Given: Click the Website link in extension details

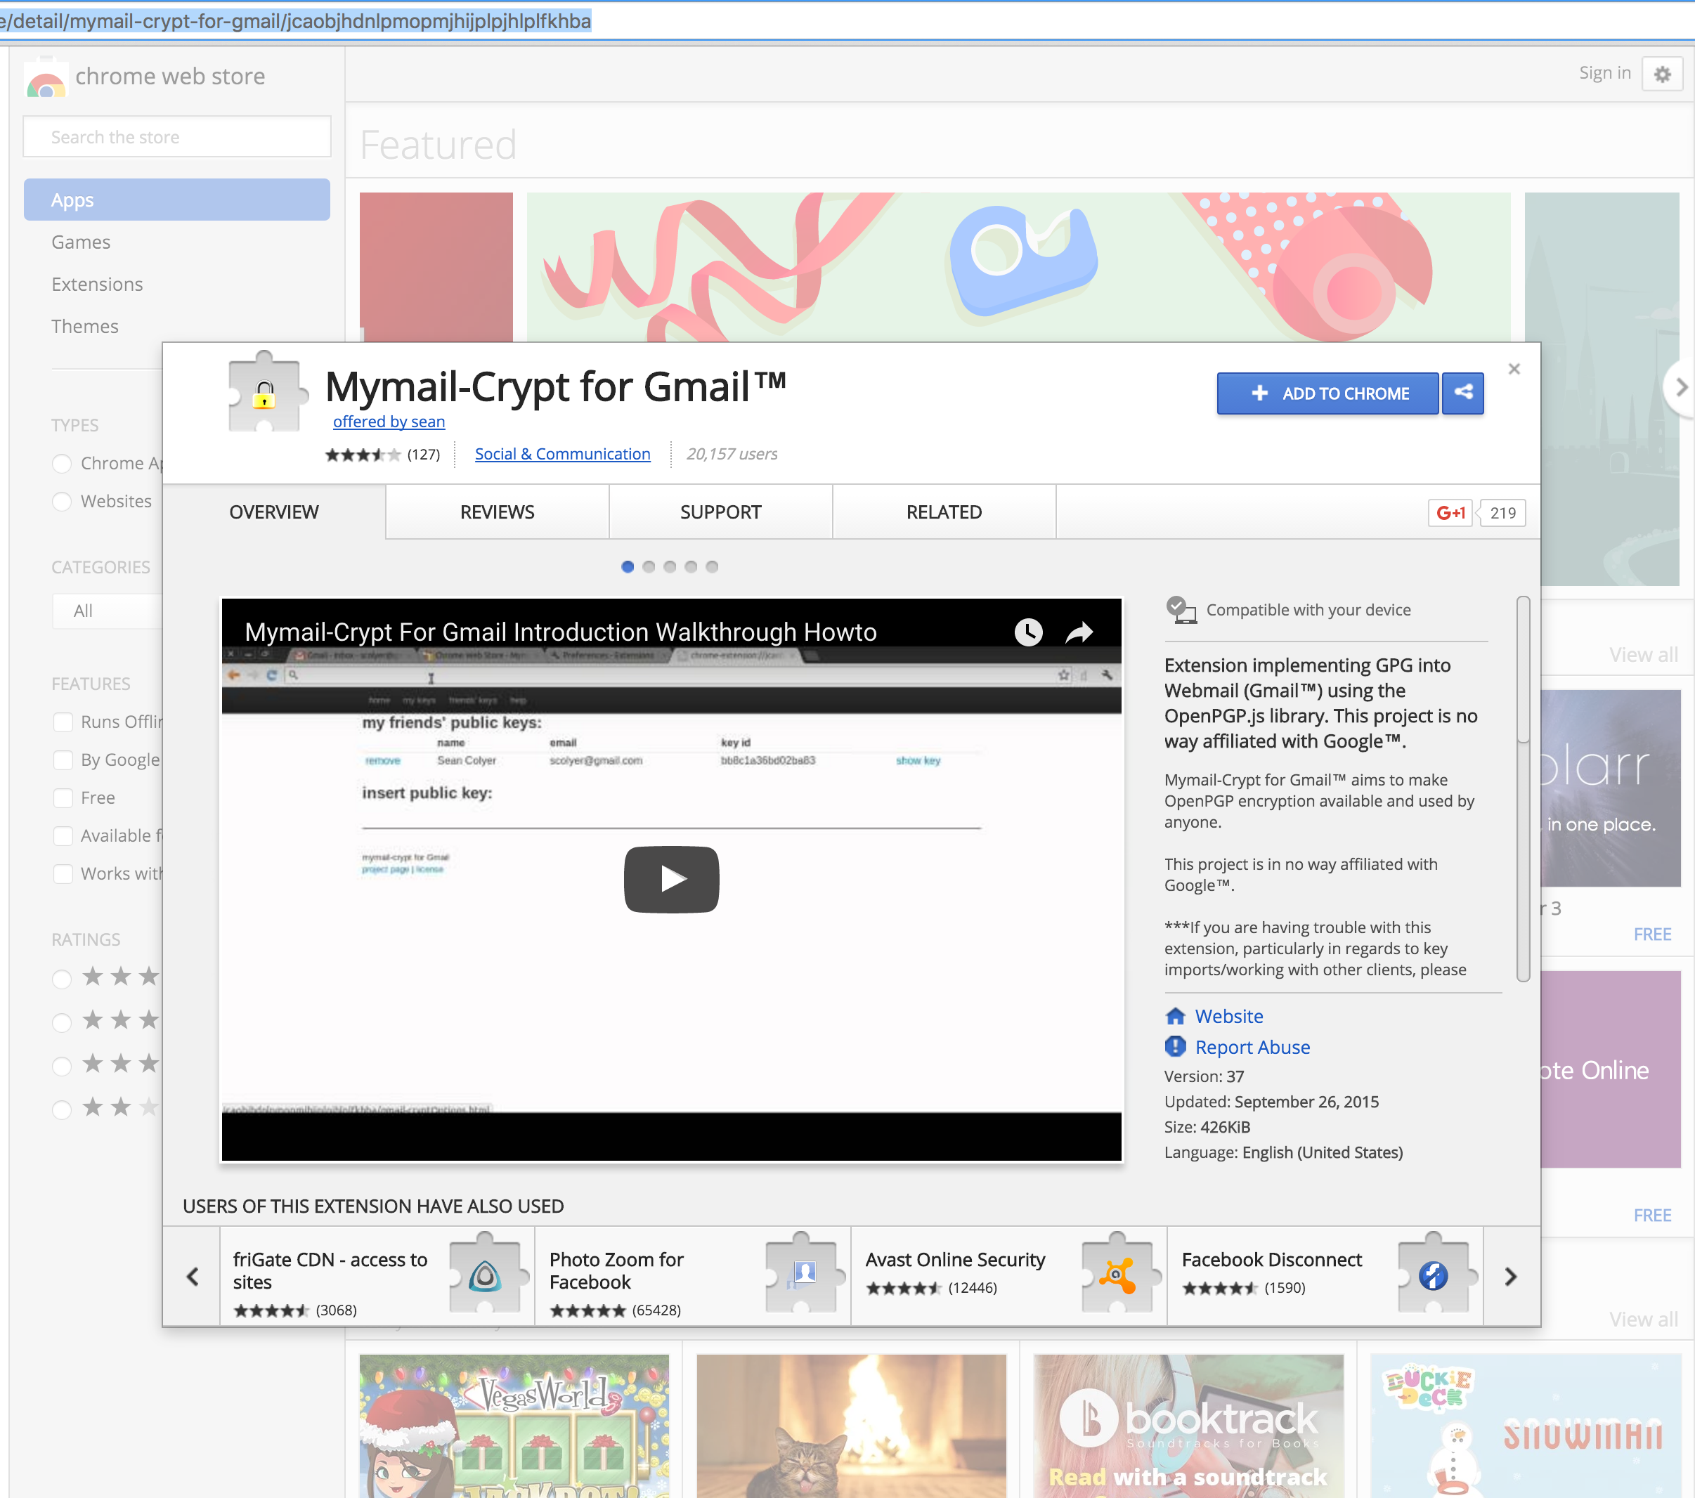Looking at the screenshot, I should [x=1228, y=1015].
